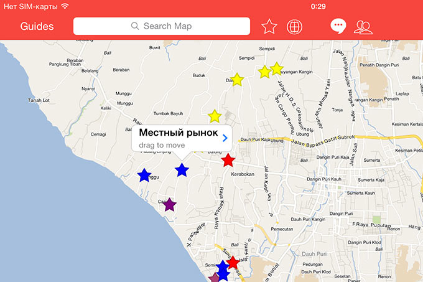Tap the Sesetan map label
This screenshot has height=282, width=423.
click(342, 276)
